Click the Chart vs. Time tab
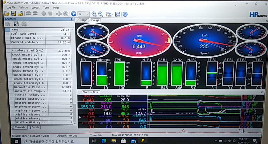Screen dimensions: 268x144 [x=90, y=92]
